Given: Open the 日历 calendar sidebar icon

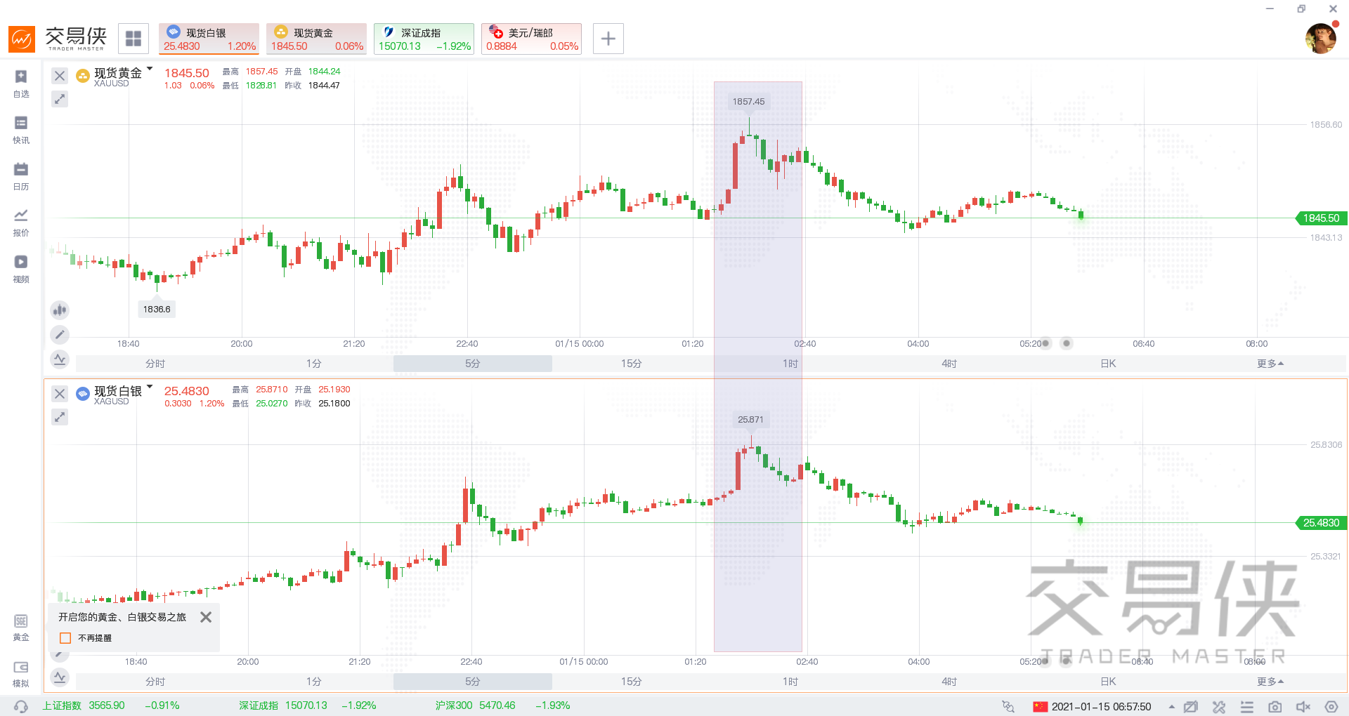Looking at the screenshot, I should (x=21, y=175).
